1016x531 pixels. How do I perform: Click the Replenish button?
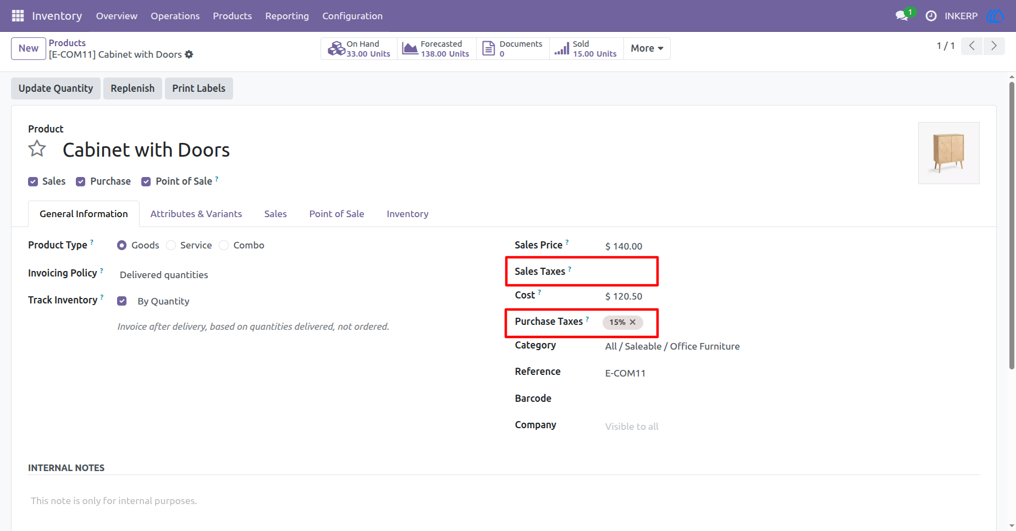pos(132,88)
